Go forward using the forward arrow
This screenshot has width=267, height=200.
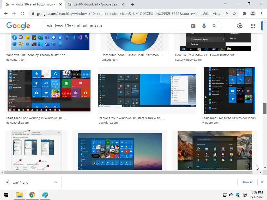(14, 14)
